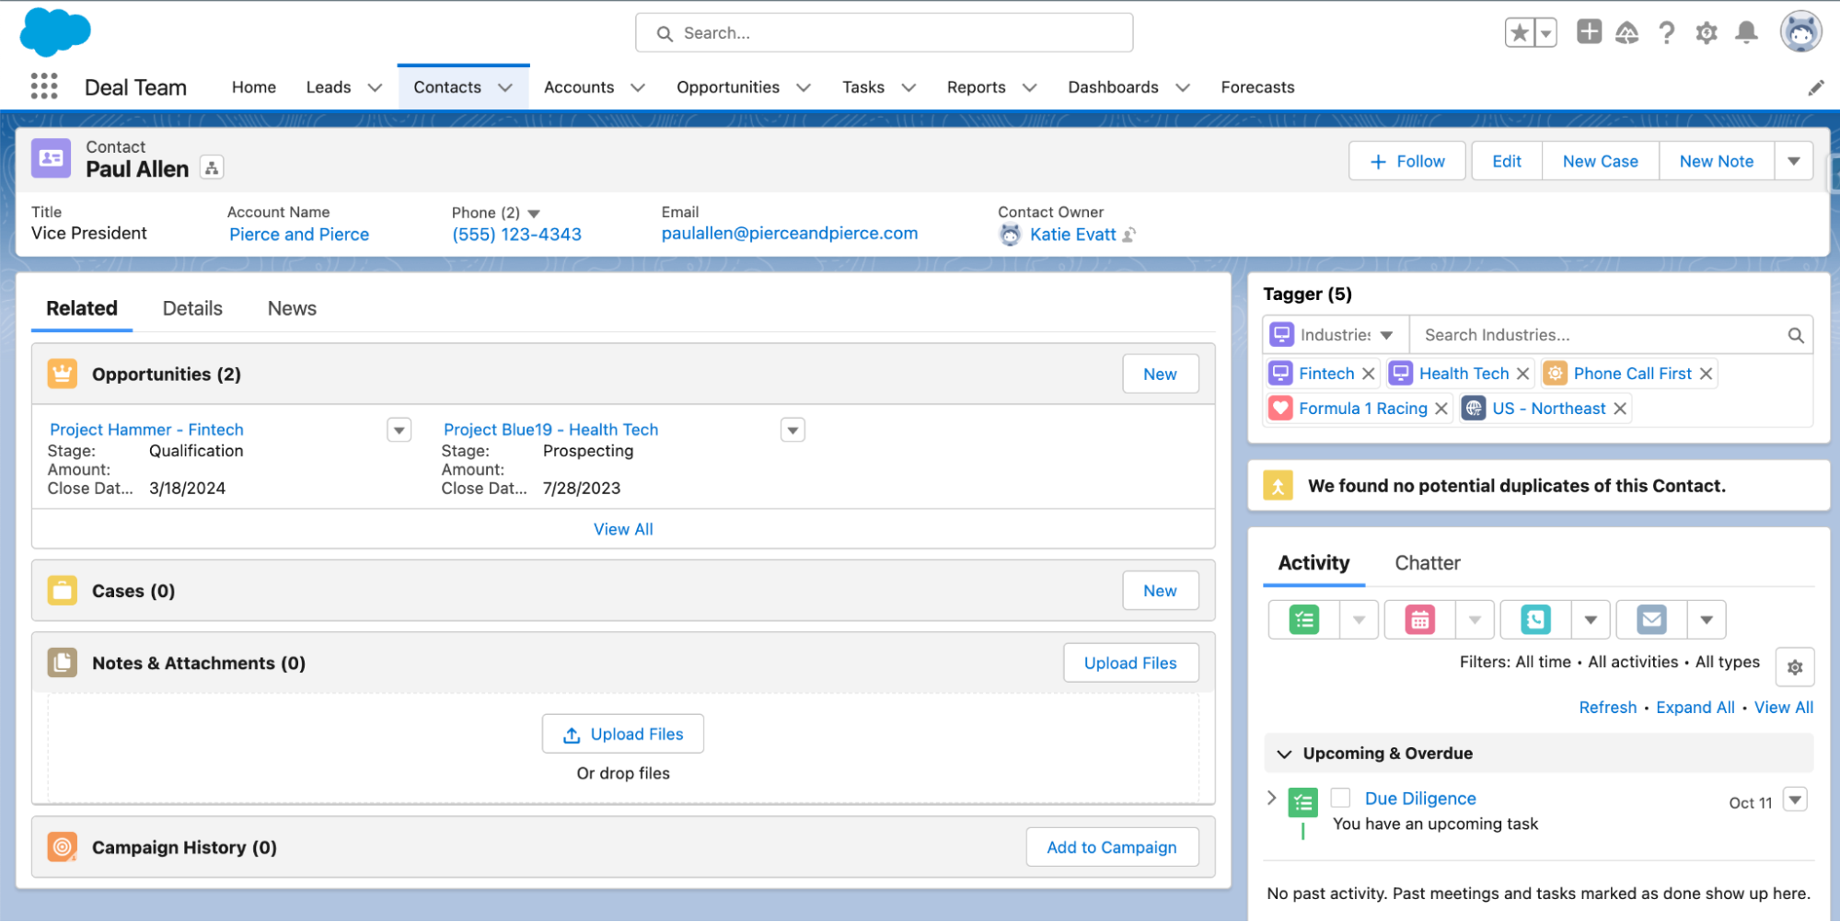
Task: Open the Setup gear icon
Action: 1707,33
